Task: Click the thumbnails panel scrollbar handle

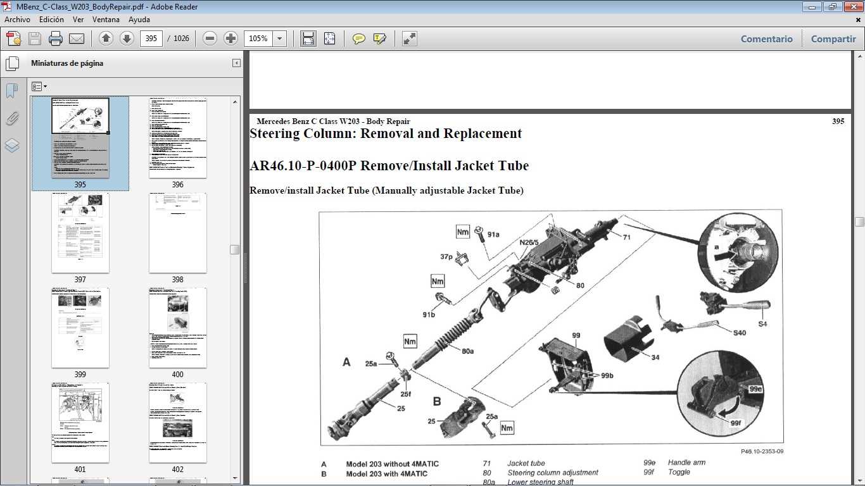Action: (235, 250)
